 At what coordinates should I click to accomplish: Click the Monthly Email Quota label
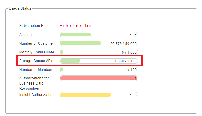point(36,52)
